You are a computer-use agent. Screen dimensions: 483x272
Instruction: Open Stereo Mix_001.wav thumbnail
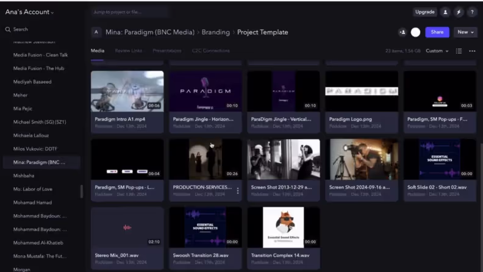127,227
